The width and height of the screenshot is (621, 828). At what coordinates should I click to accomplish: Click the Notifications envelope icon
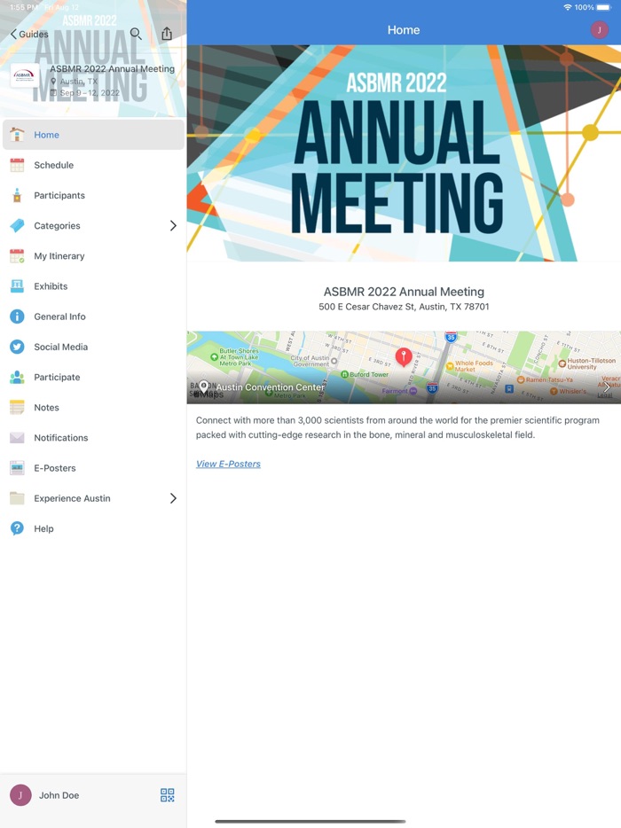pos(17,438)
